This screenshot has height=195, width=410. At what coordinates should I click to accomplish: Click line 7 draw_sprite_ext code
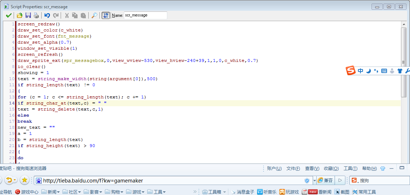tap(138, 61)
